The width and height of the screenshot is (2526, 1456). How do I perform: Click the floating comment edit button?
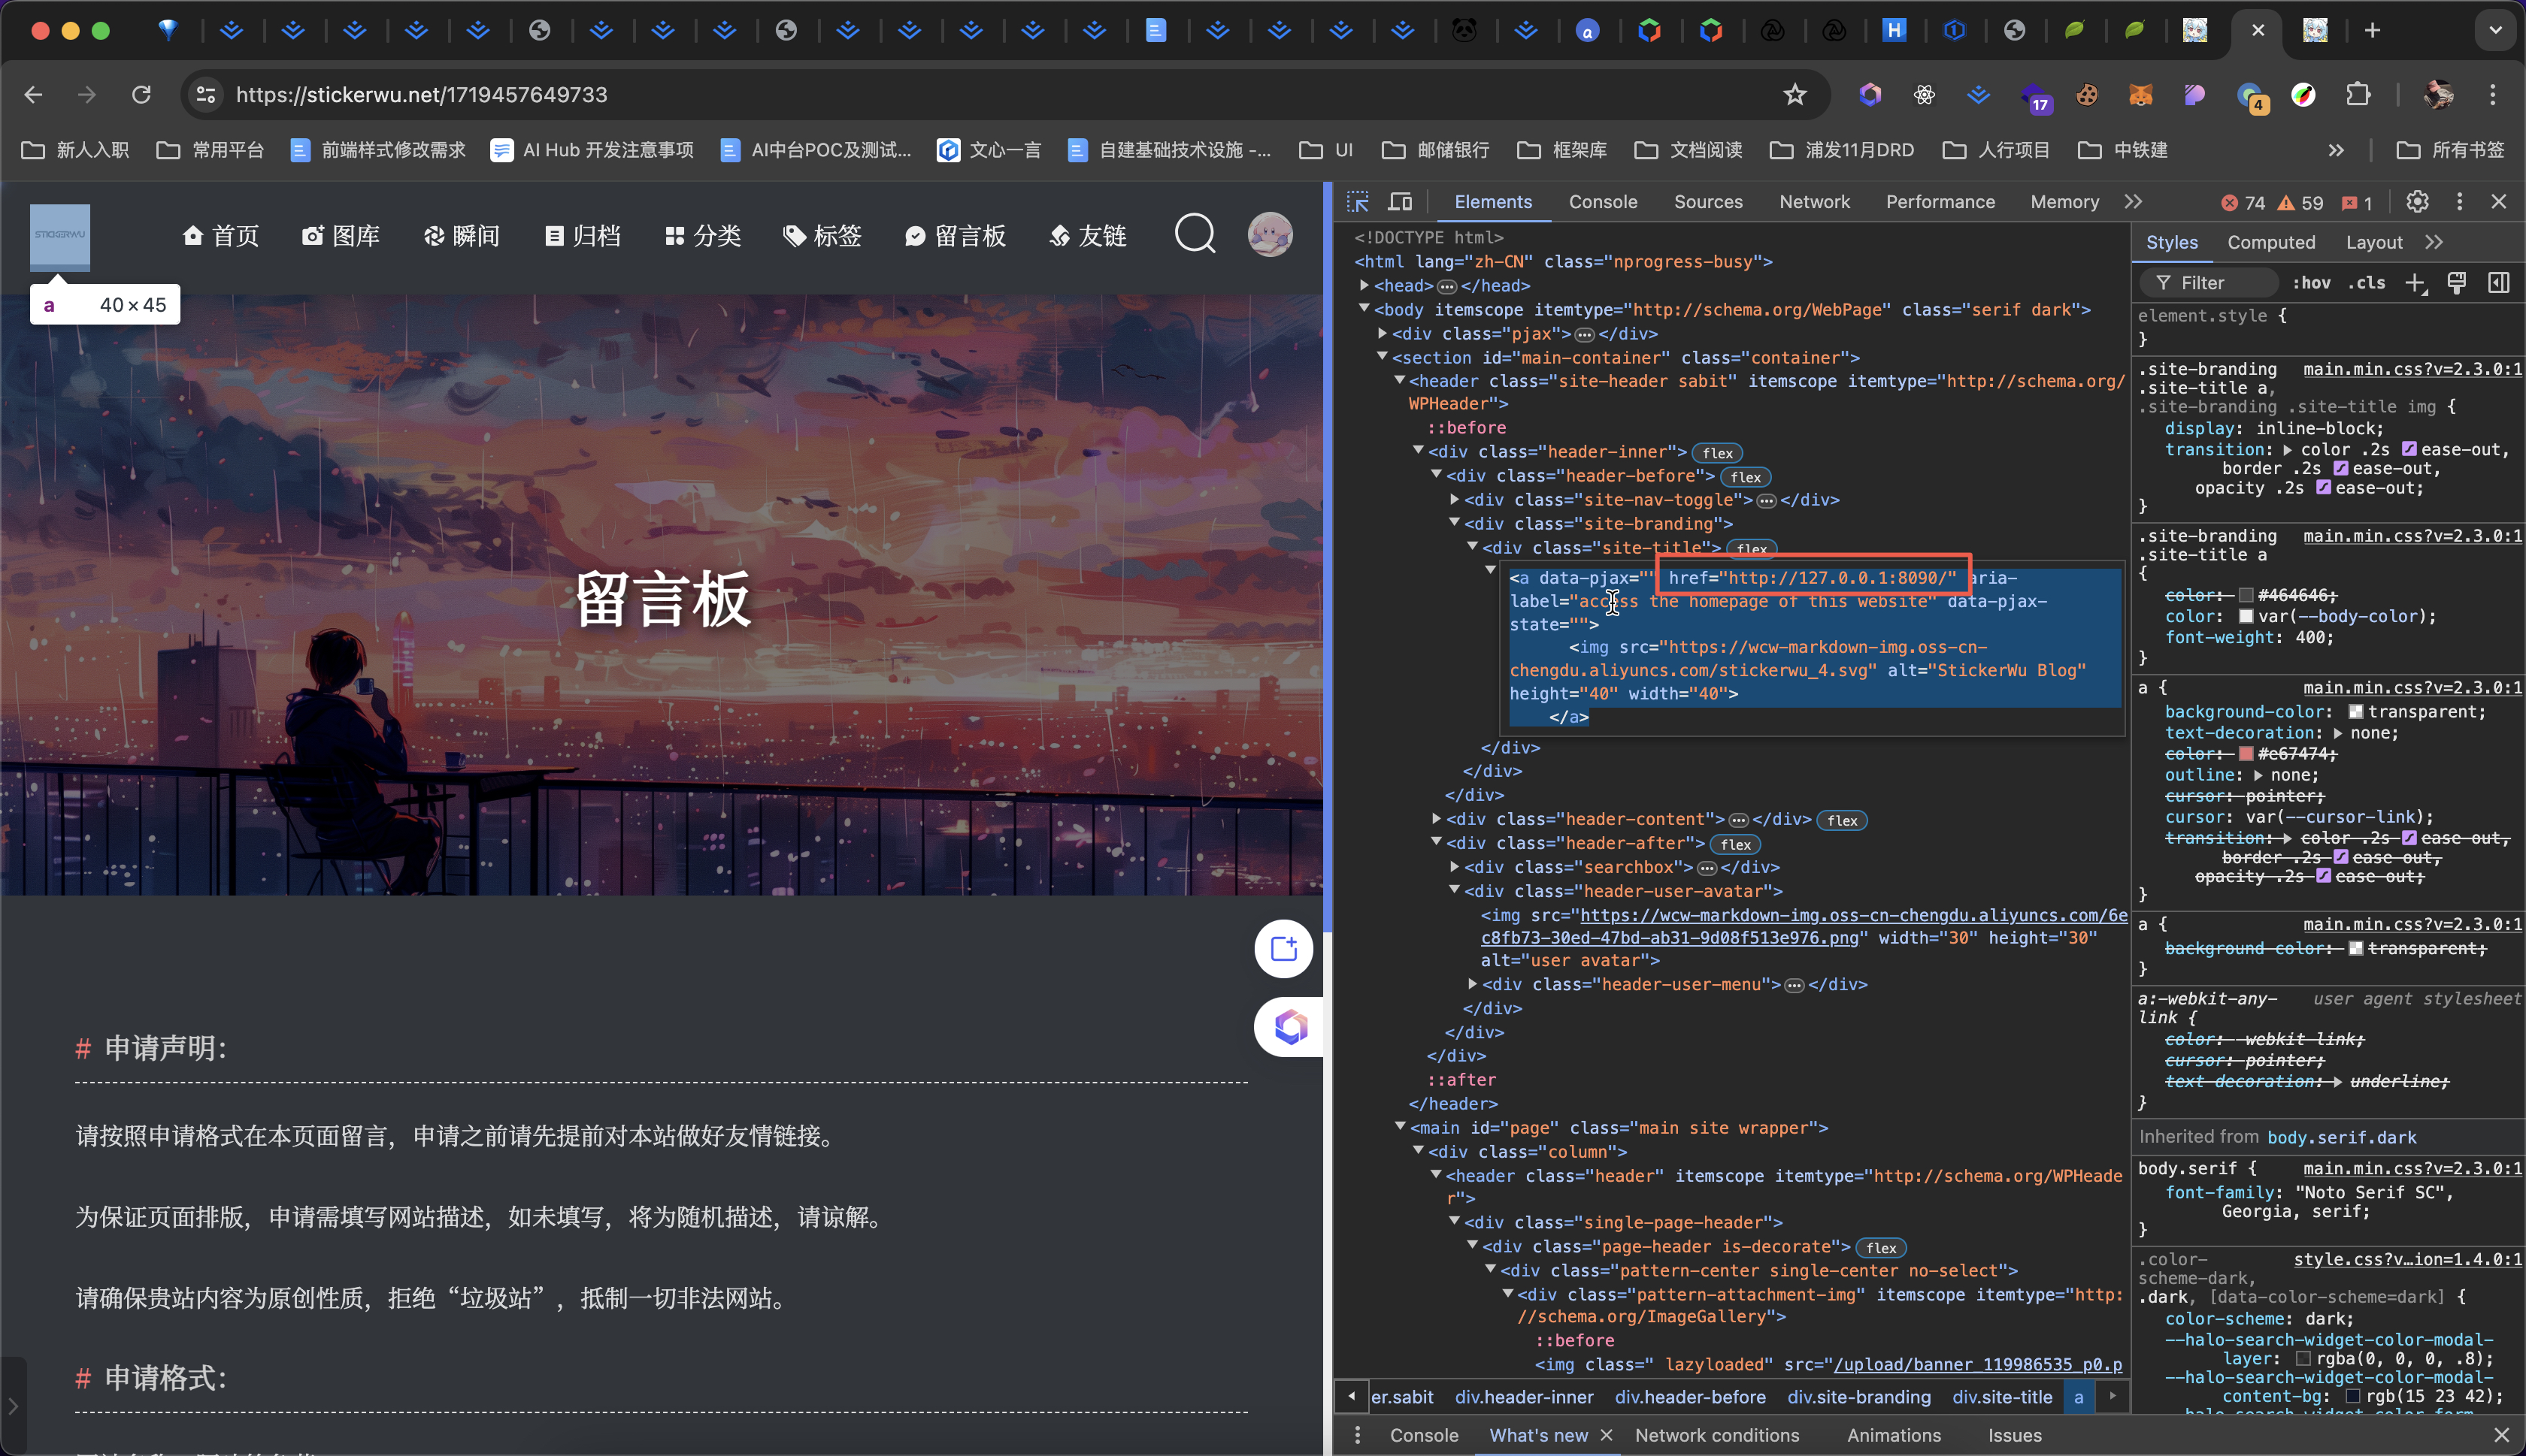(x=1283, y=948)
